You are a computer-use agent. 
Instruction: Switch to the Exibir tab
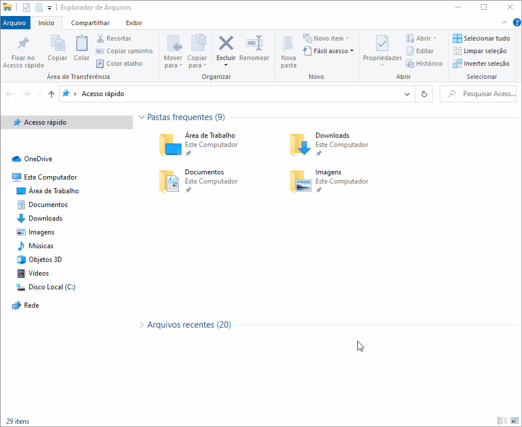tap(134, 23)
